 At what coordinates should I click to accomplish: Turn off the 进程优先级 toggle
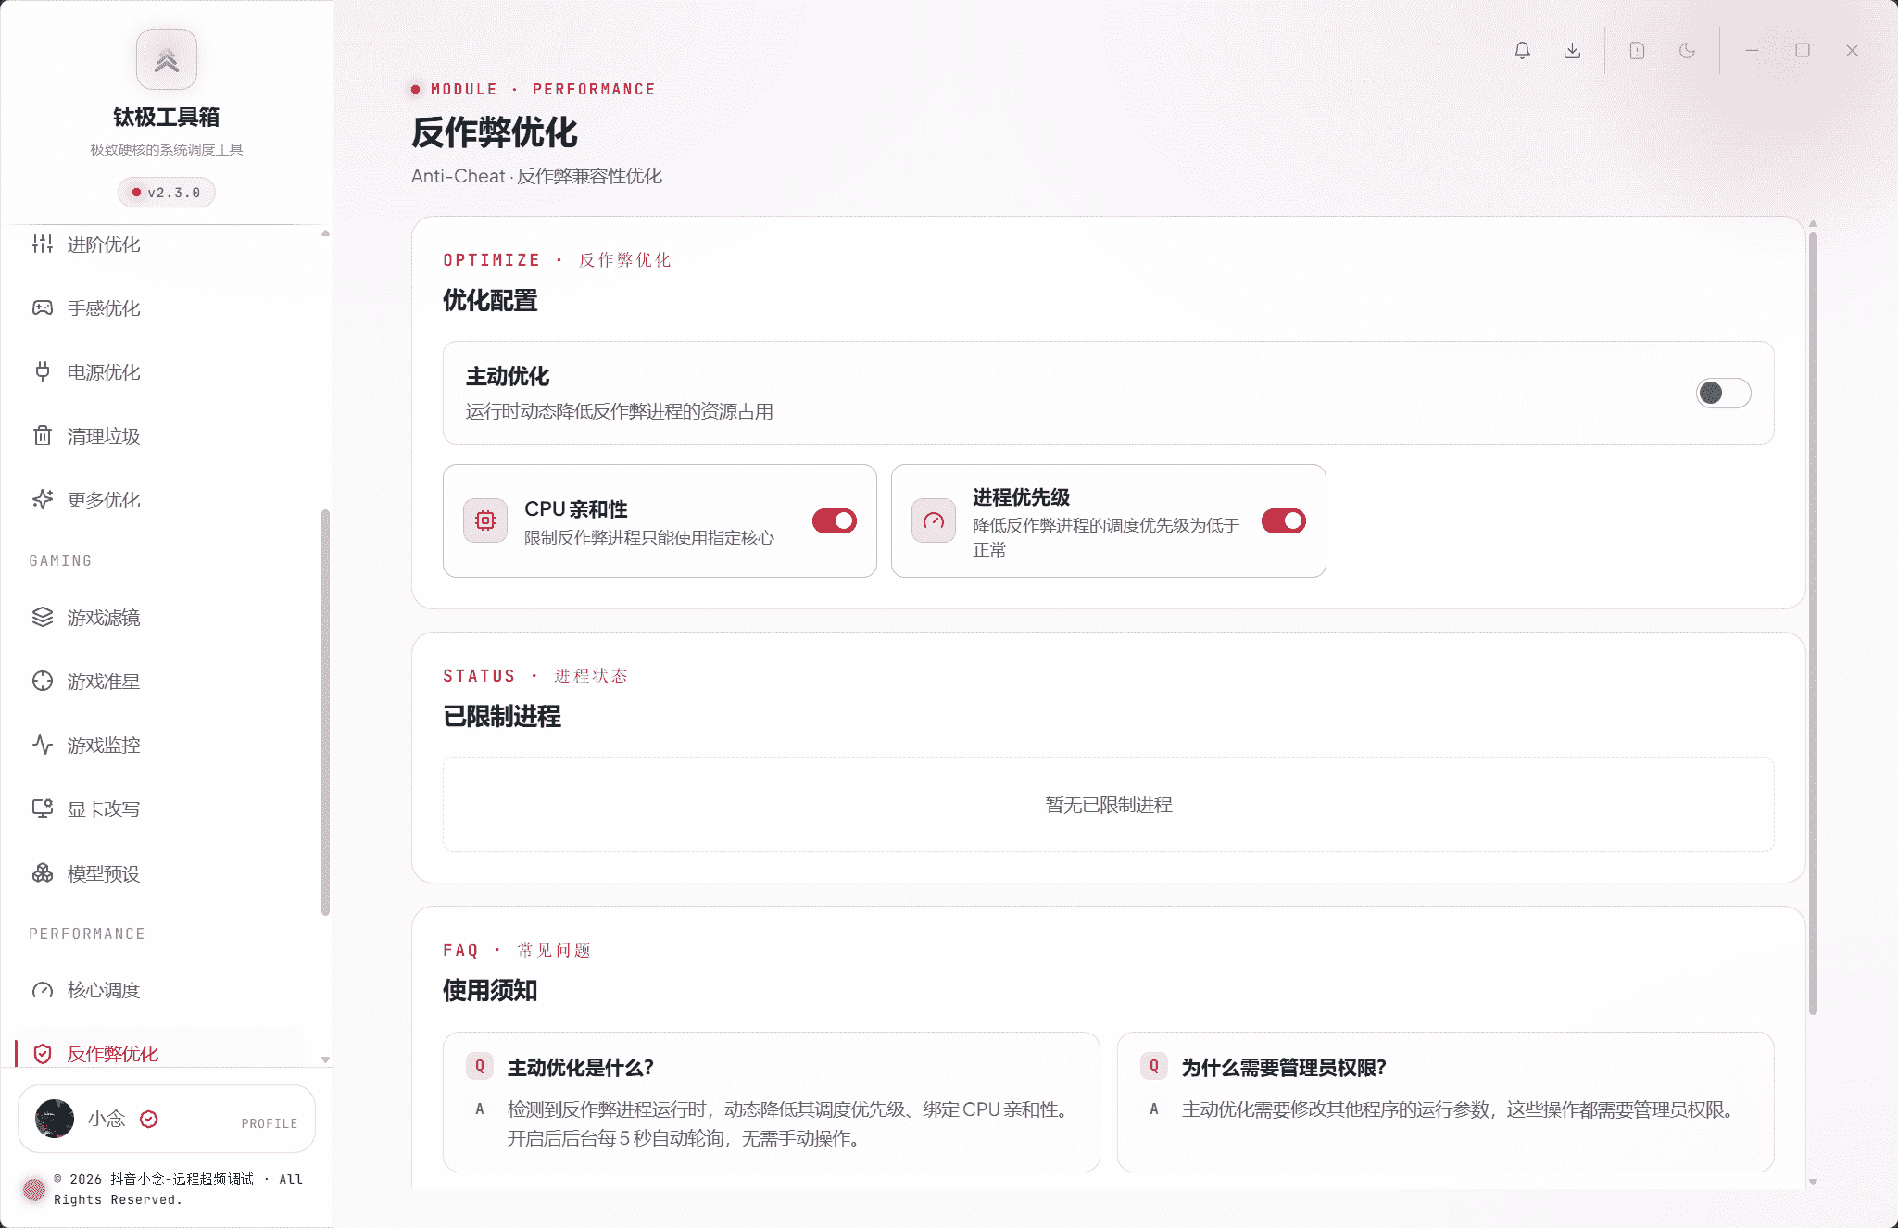tap(1283, 520)
